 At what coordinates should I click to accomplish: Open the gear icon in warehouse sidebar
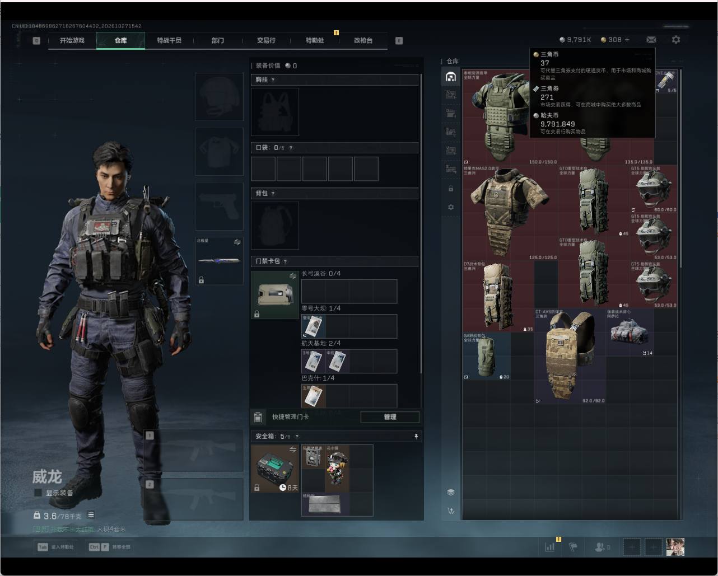[x=451, y=207]
